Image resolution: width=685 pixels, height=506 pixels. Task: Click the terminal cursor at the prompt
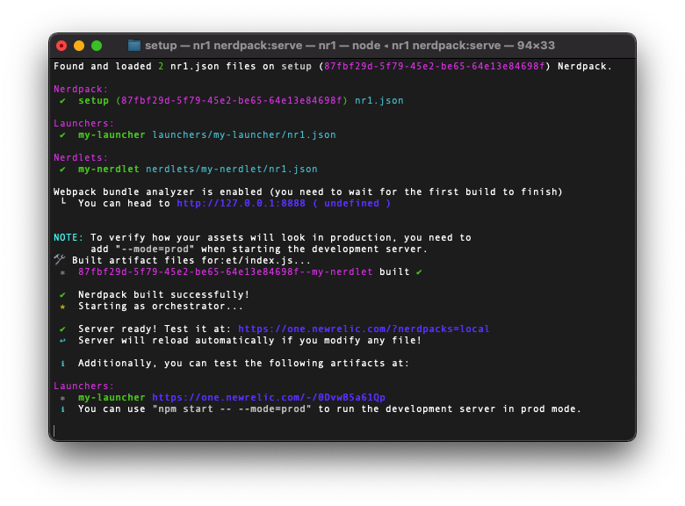coord(54,430)
